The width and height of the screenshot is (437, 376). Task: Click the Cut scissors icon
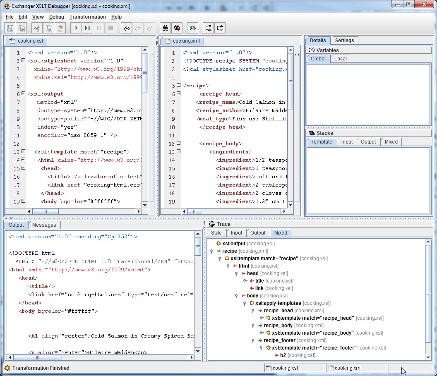[x=37, y=28]
